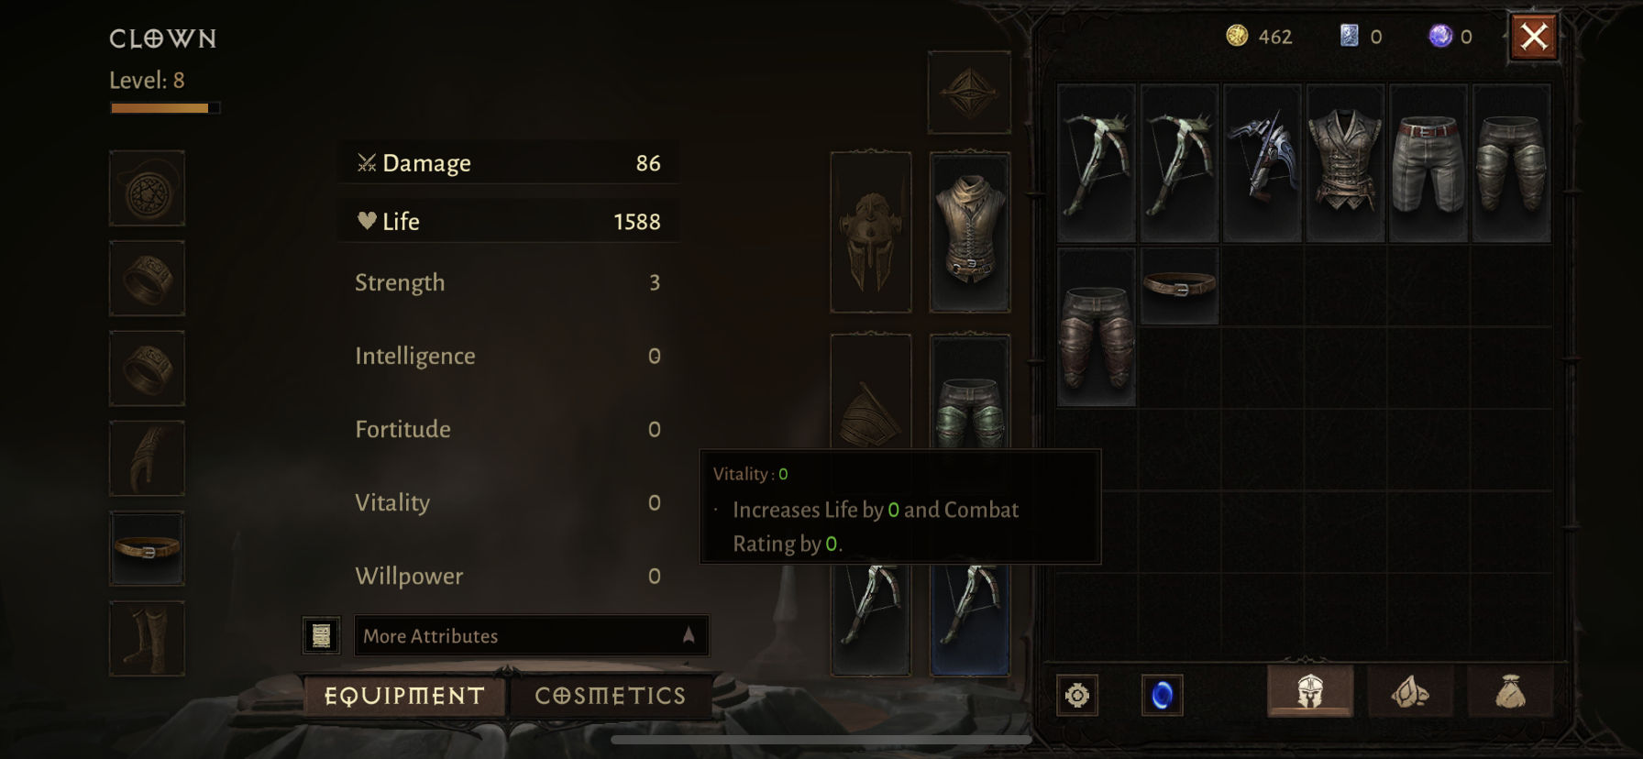Pick the first crossbow in inventory
Viewport: 1643px width, 759px height.
click(x=1097, y=163)
